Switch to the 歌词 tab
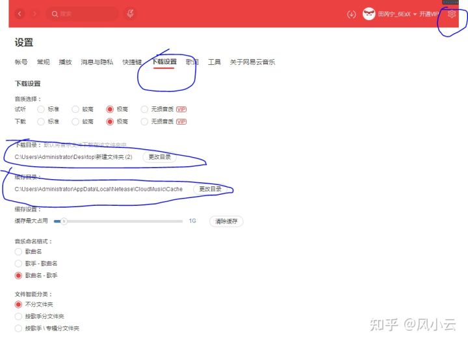 [x=192, y=62]
